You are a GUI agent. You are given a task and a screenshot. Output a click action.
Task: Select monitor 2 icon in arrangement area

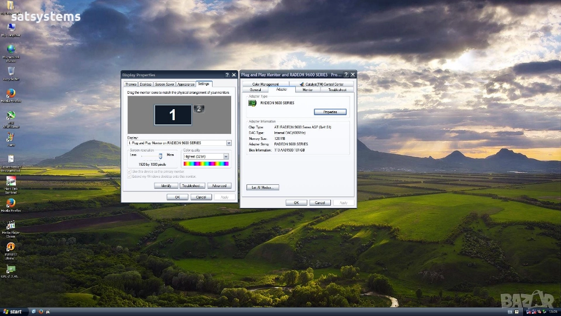(199, 109)
